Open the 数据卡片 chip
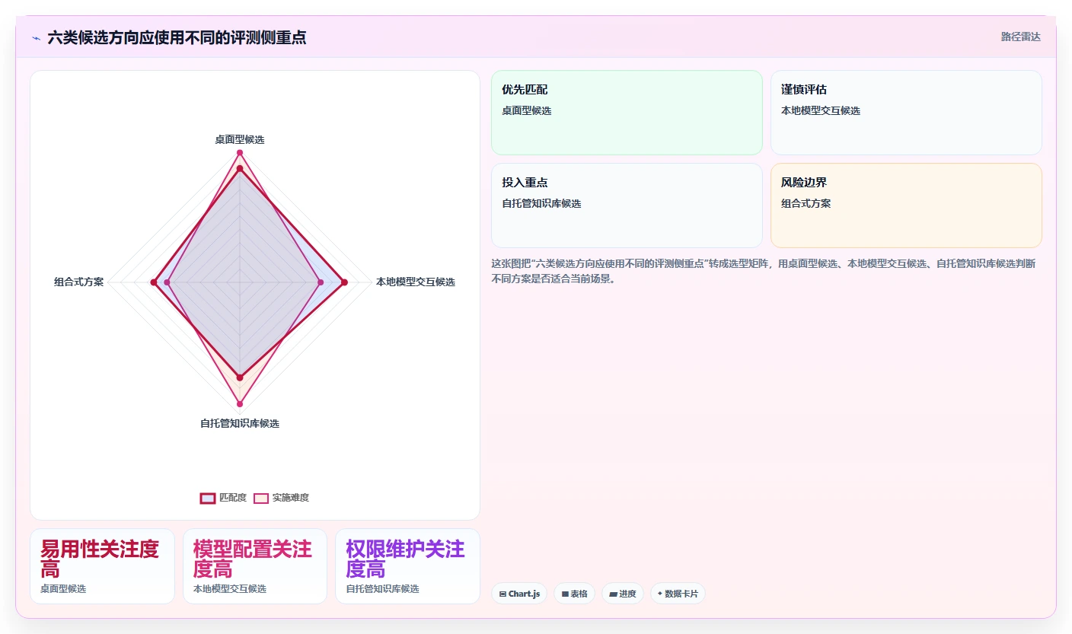This screenshot has height=634, width=1072. click(678, 594)
